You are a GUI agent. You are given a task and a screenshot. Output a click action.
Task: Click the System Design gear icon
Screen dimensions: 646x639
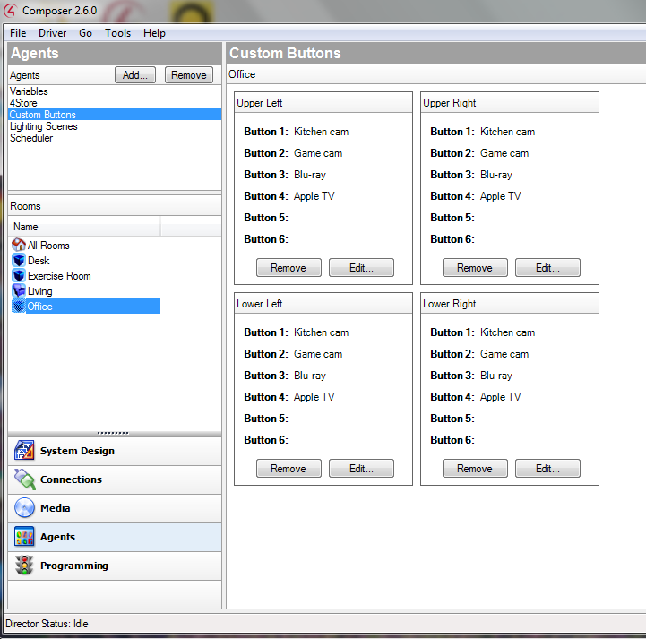[x=24, y=452]
